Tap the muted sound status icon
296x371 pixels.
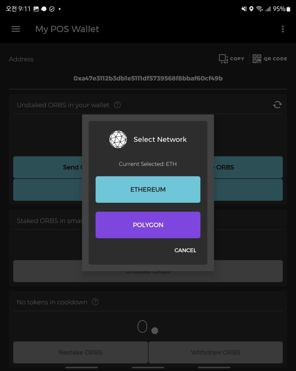pyautogui.click(x=244, y=9)
